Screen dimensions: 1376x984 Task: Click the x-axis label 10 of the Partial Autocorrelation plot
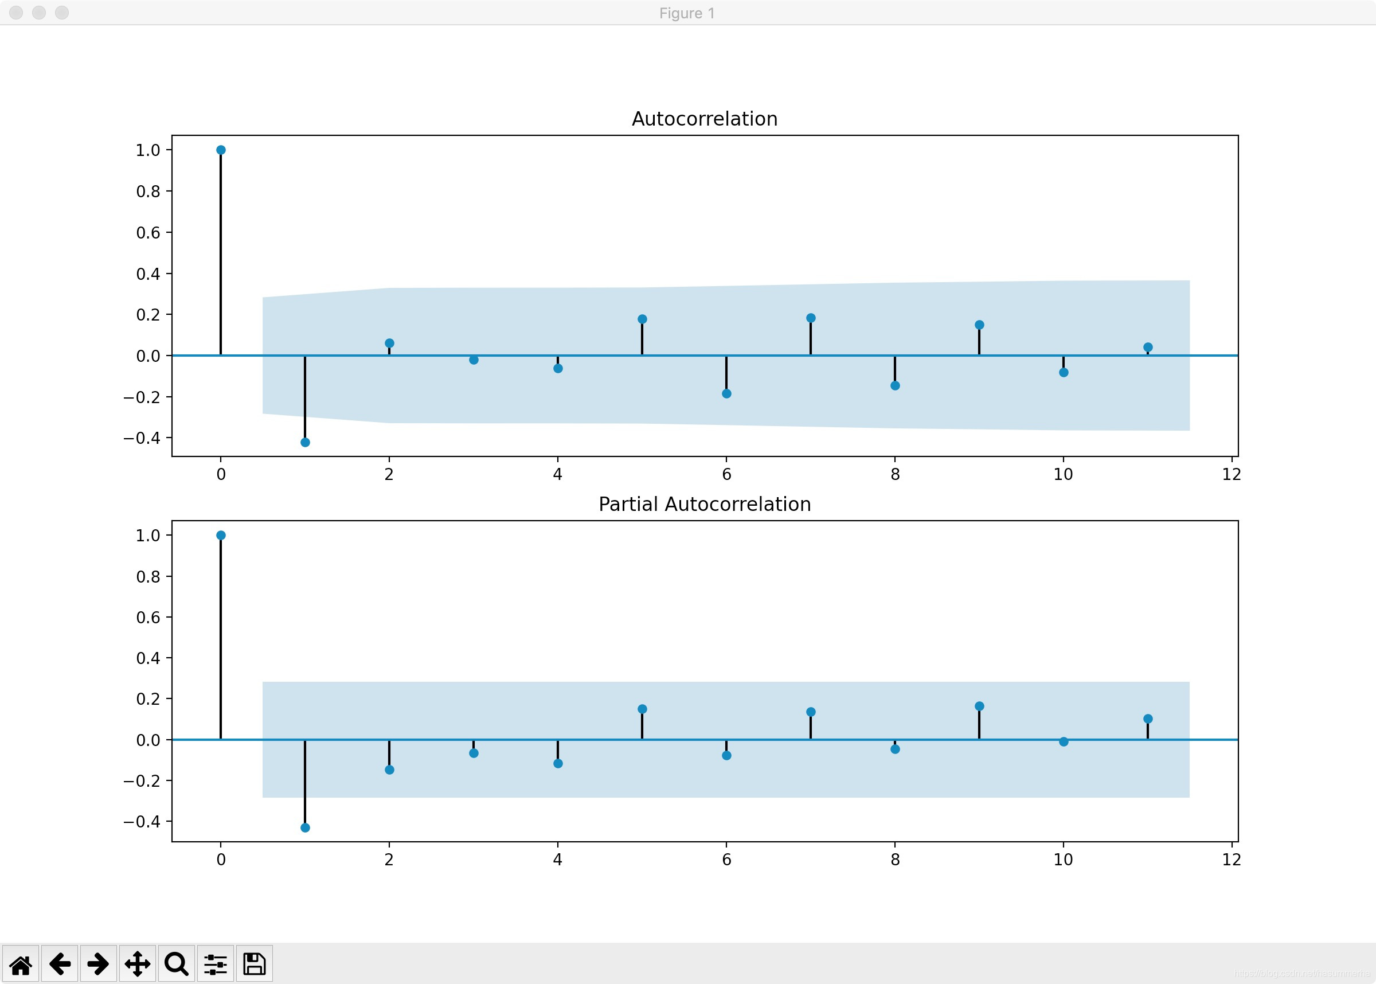[1063, 859]
